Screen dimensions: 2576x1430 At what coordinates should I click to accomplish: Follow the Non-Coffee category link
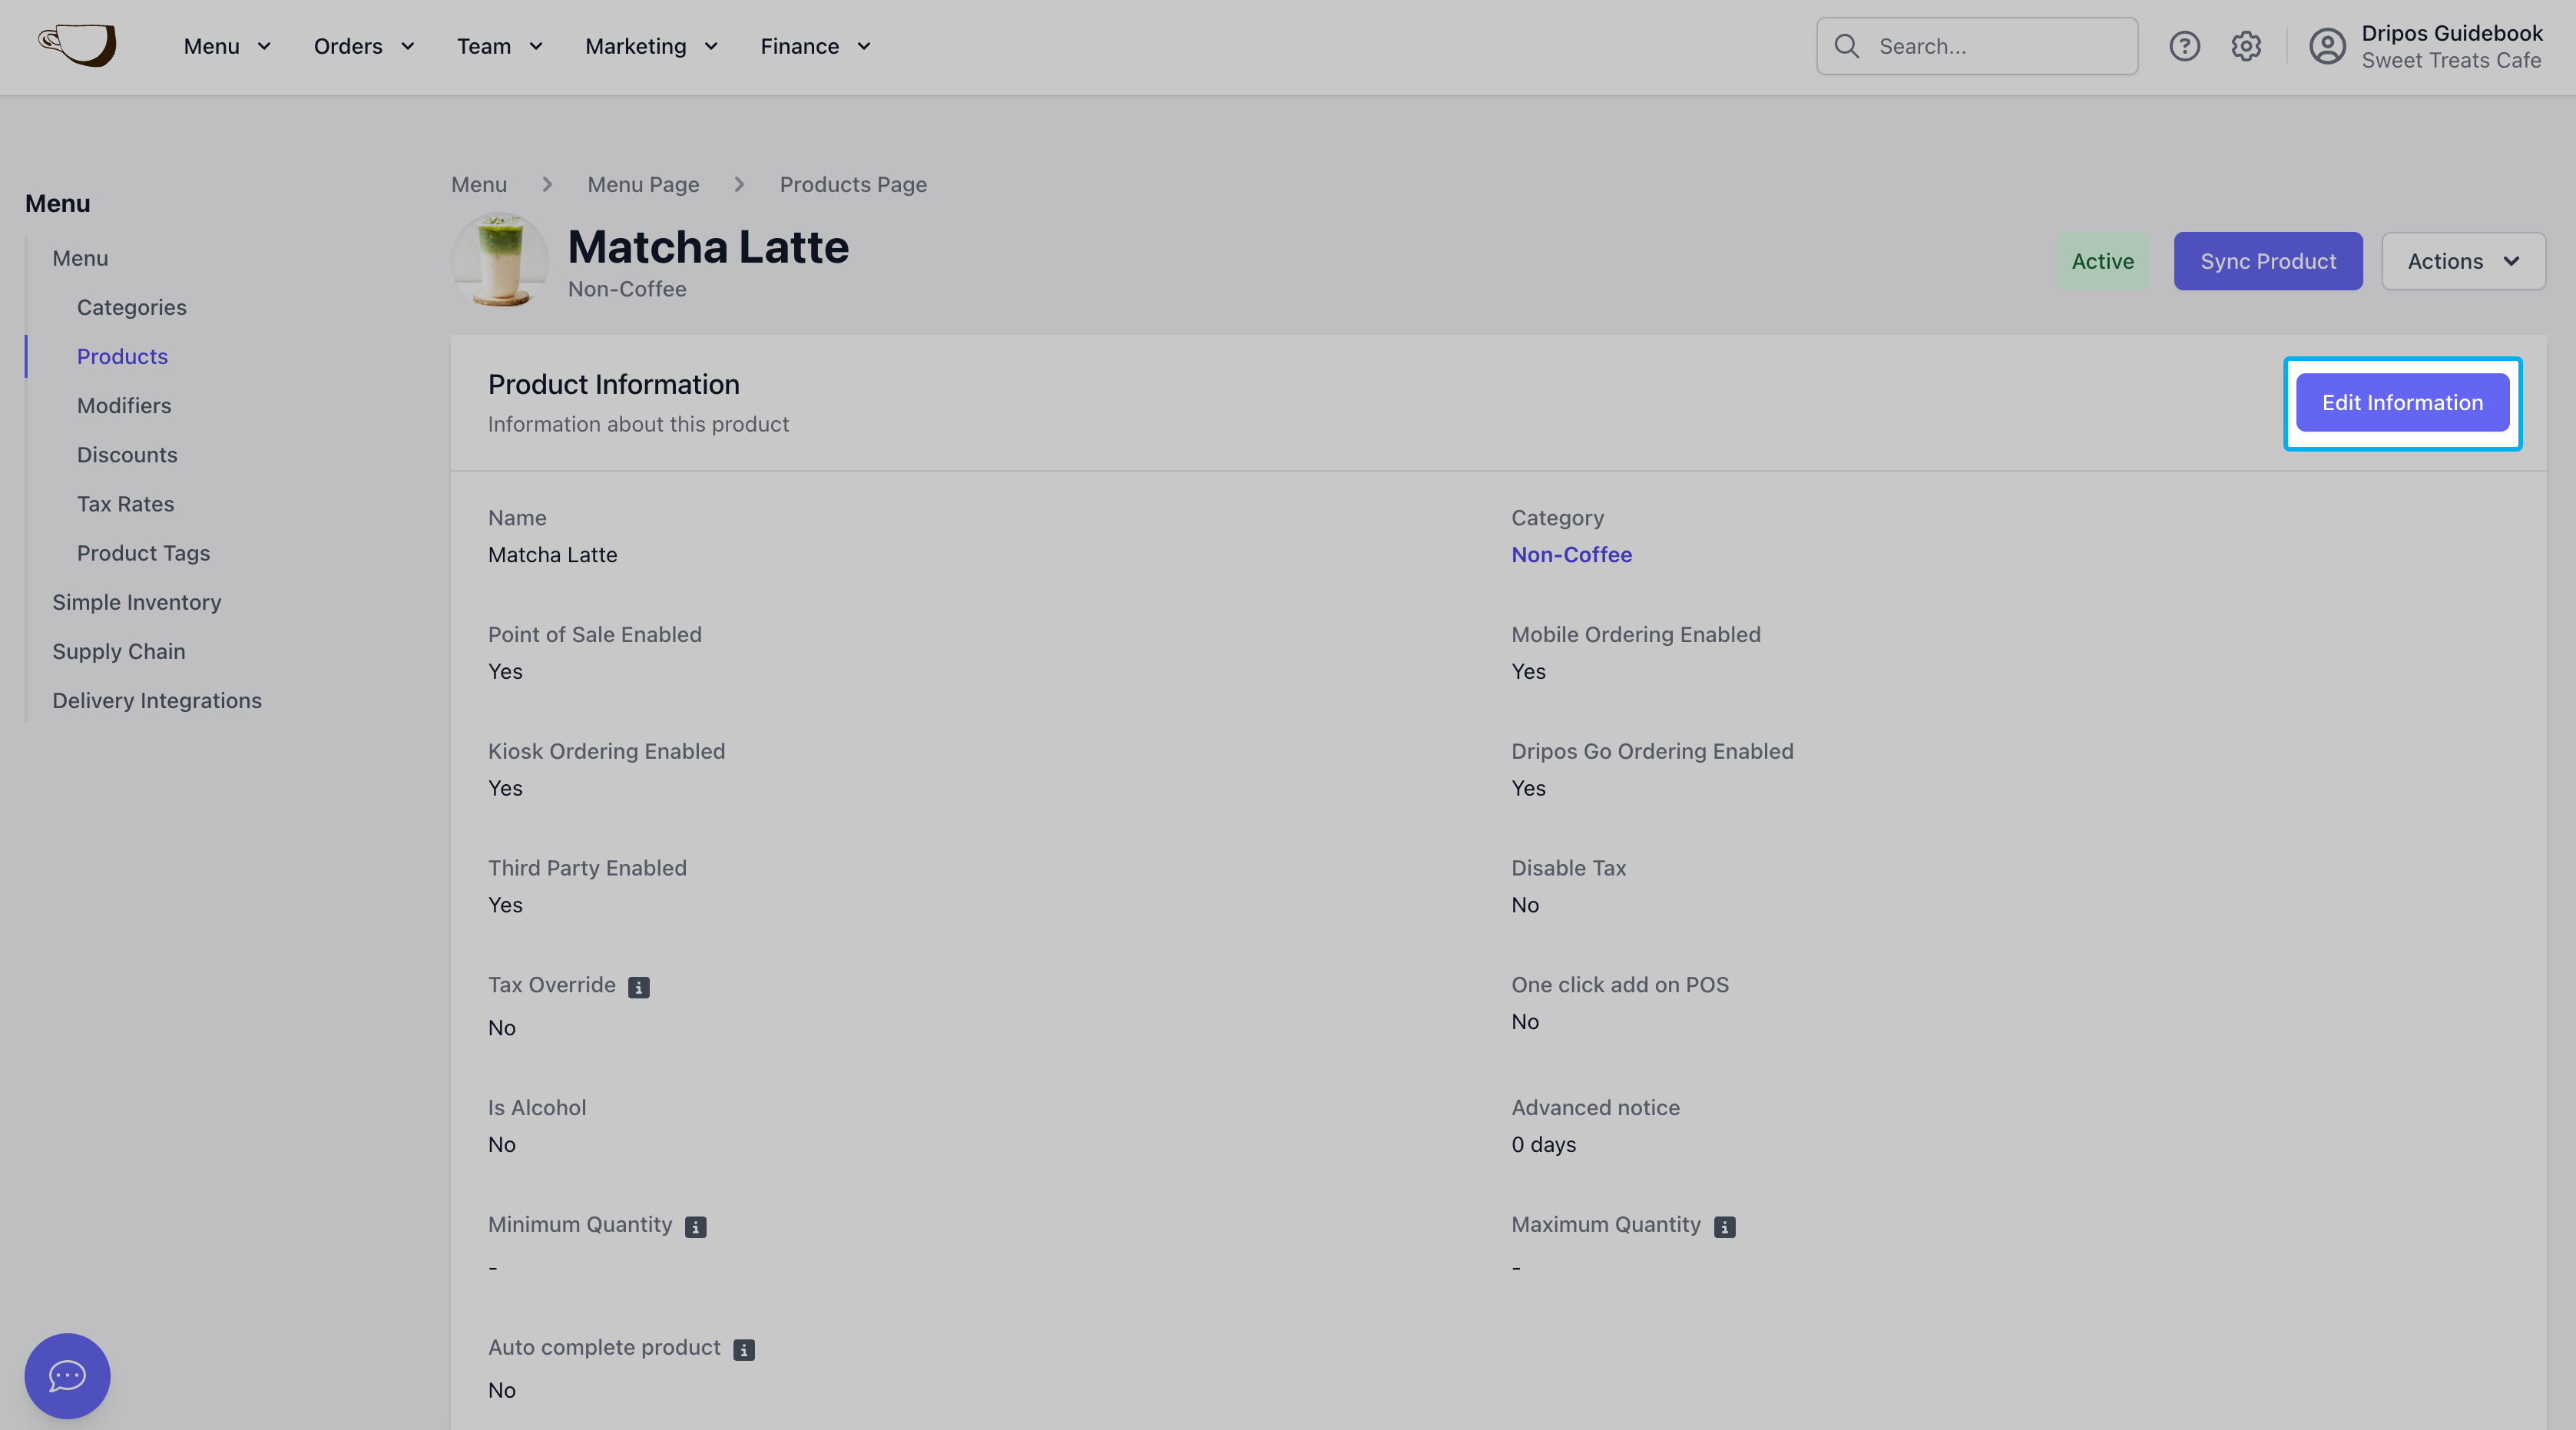[x=1571, y=554]
